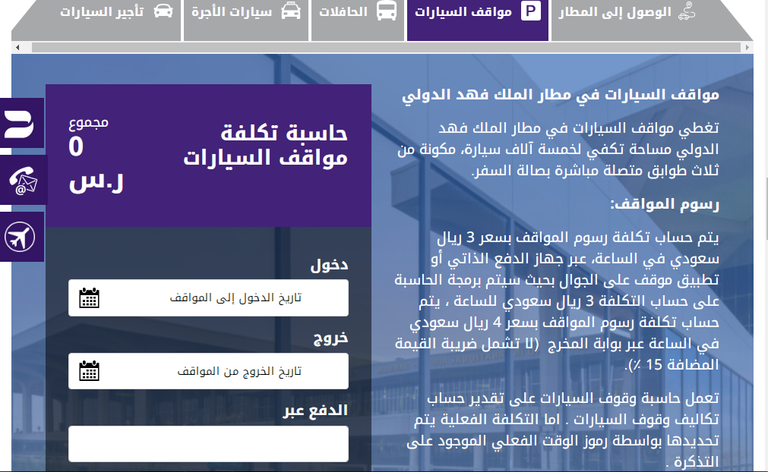
Task: Click the الدفع عبر label
Action: [315, 411]
